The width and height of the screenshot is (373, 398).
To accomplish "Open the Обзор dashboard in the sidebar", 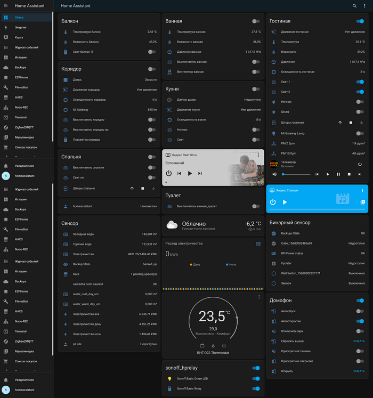I will (27, 17).
